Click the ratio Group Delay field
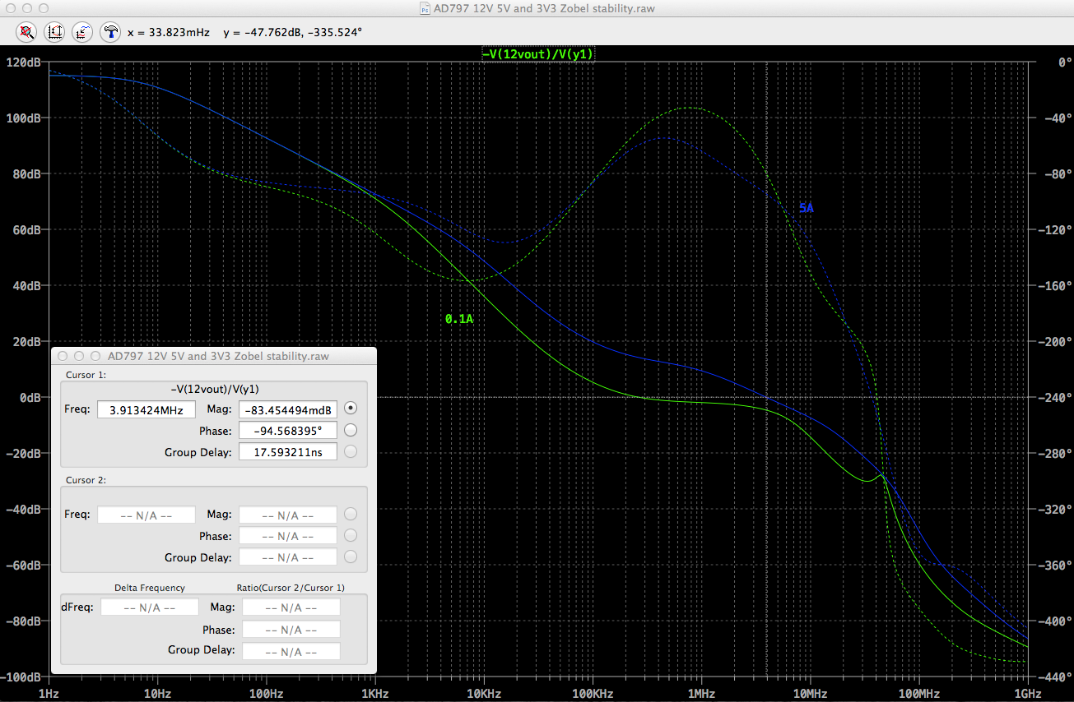Image resolution: width=1074 pixels, height=702 pixels. 291,650
